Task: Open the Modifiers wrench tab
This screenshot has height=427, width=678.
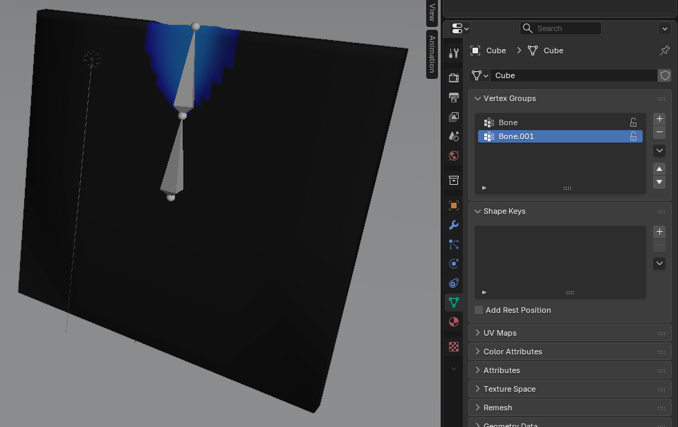Action: tap(454, 225)
